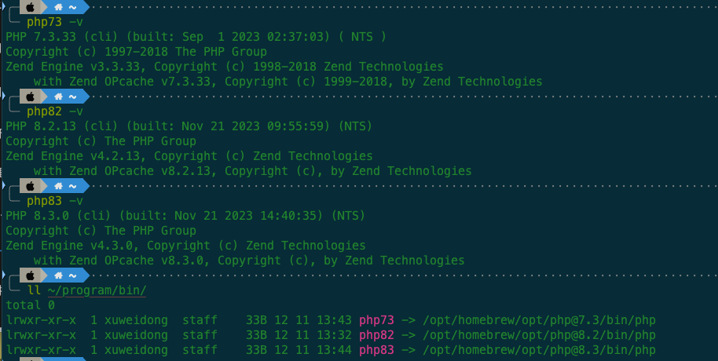Click the Apple logo above the php73 command
The height and width of the screenshot is (361, 718).
click(31, 7)
